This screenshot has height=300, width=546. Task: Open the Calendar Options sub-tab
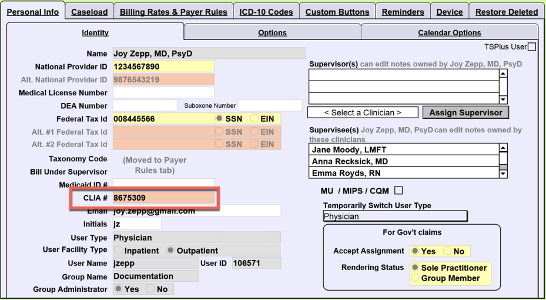pos(449,33)
